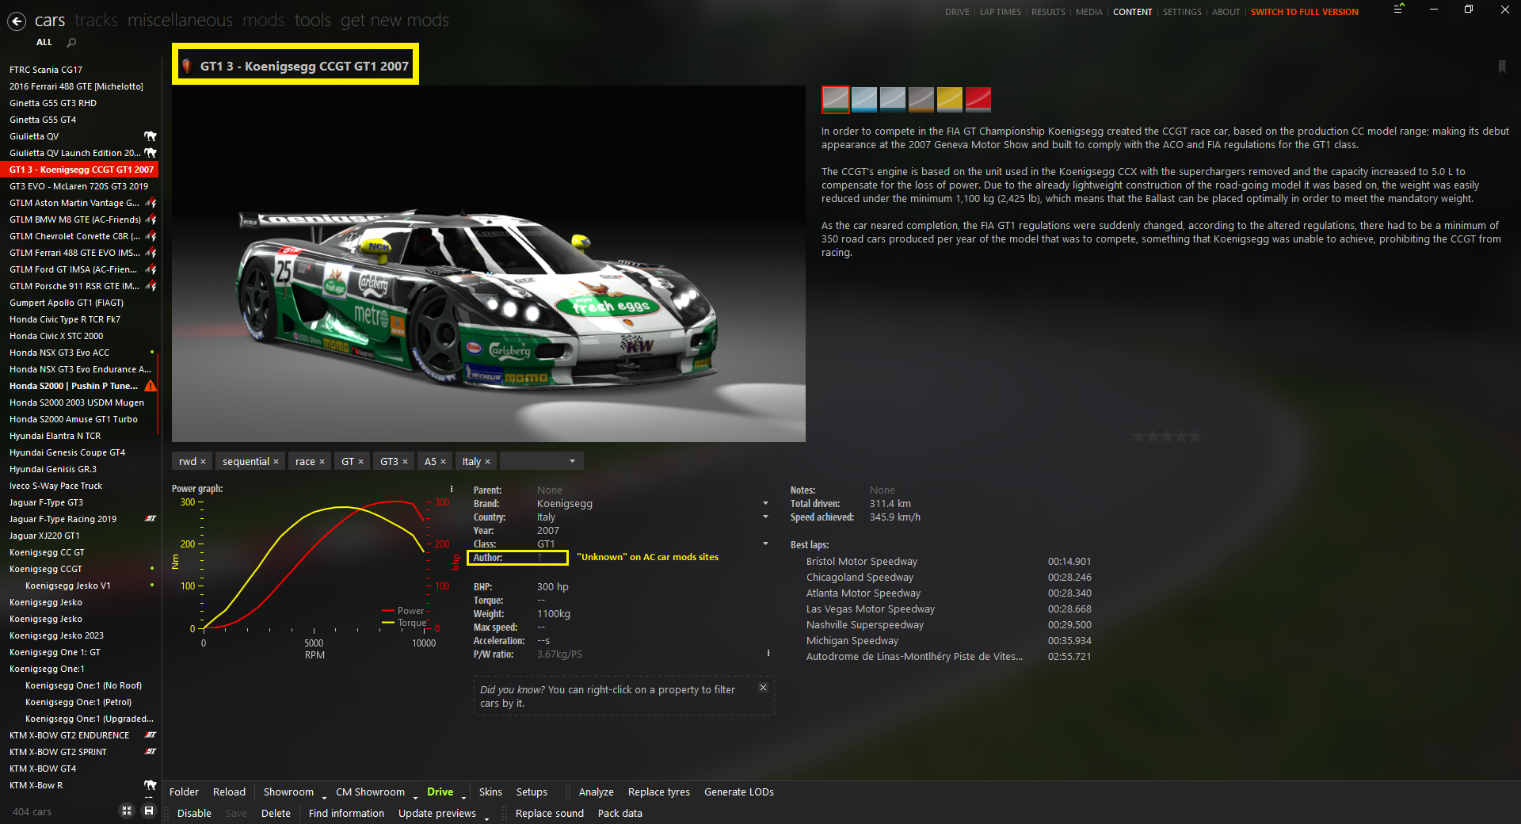Open the mods section

coord(264,20)
